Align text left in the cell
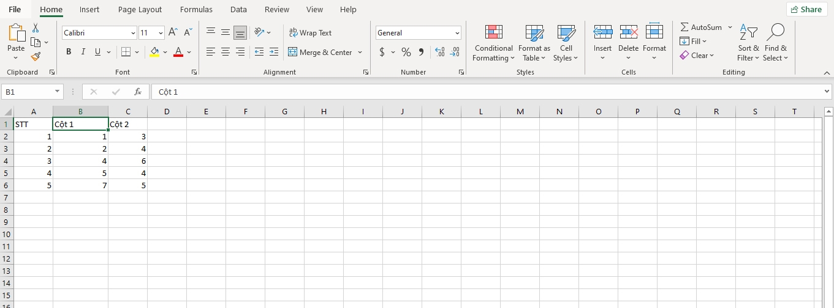This screenshot has height=308, width=834. [211, 52]
